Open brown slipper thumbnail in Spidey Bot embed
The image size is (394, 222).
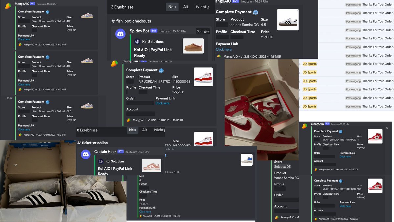coord(193,46)
